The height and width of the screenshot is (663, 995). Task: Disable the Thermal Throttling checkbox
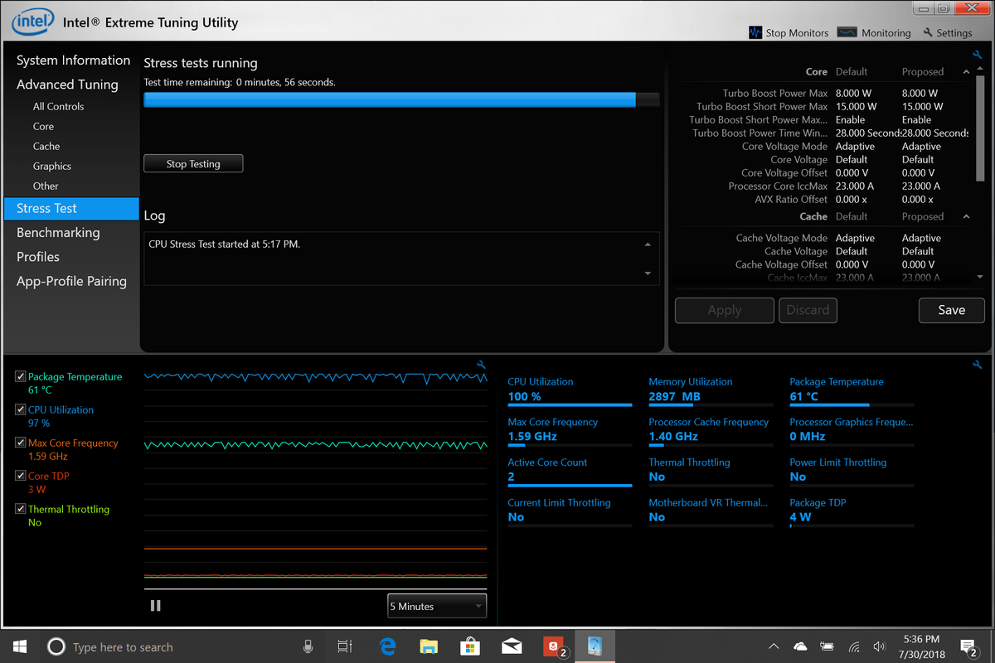21,510
